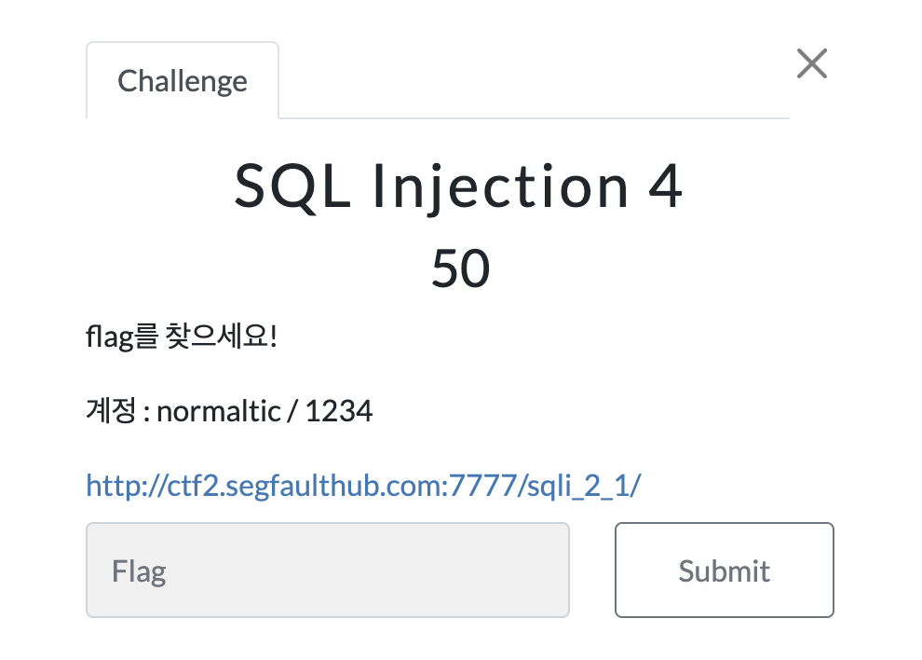922x660 pixels.
Task: Submit the flag answer
Action: point(725,570)
